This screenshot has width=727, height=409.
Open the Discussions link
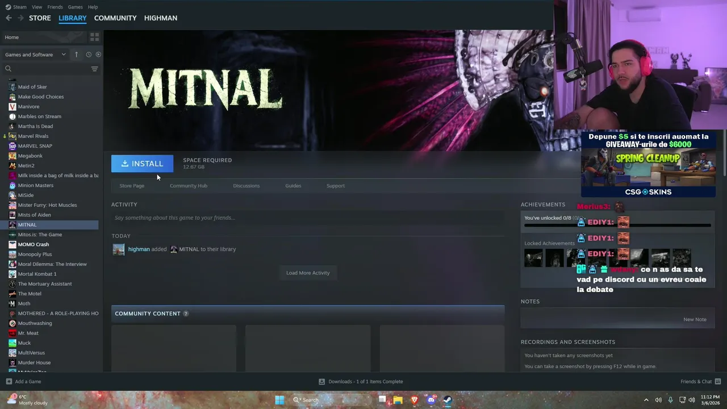[246, 186]
